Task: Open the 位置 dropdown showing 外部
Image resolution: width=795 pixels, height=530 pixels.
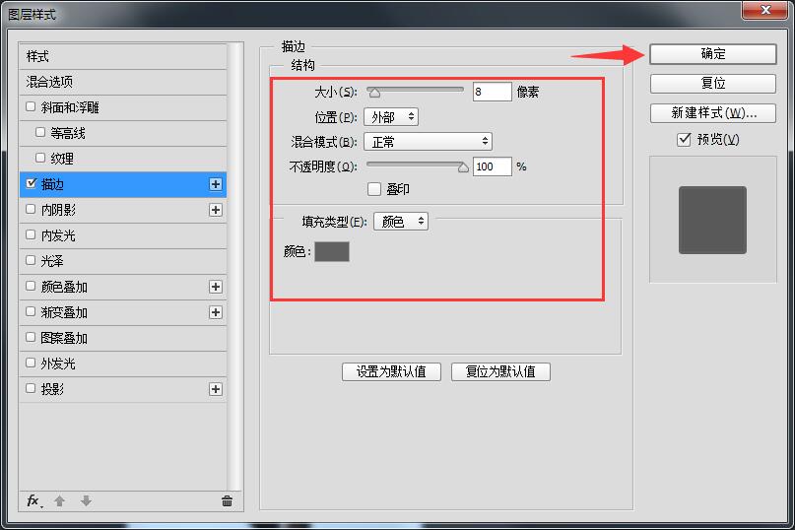Action: coord(391,117)
